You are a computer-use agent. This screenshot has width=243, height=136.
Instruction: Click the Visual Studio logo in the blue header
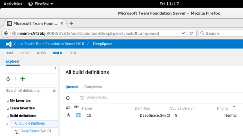pyautogui.click(x=9, y=44)
